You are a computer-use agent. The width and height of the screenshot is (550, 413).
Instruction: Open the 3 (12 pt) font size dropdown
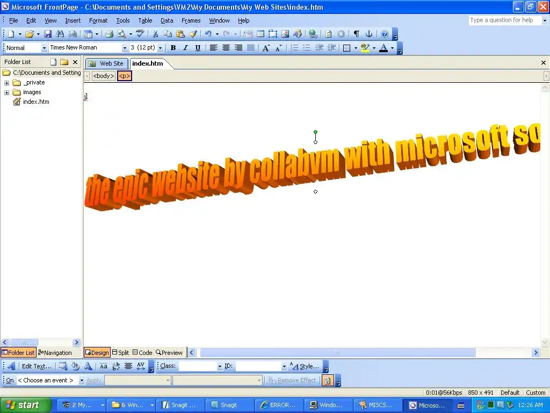[x=160, y=48]
